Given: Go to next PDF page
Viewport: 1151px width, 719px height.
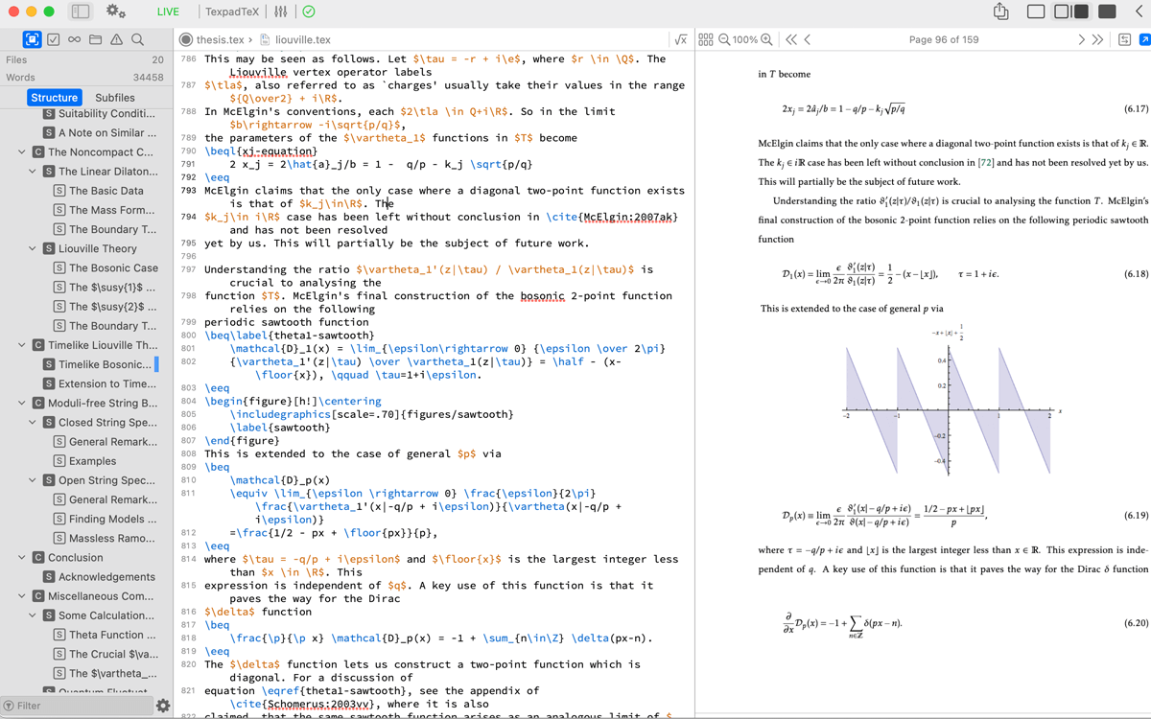Looking at the screenshot, I should [x=1082, y=39].
